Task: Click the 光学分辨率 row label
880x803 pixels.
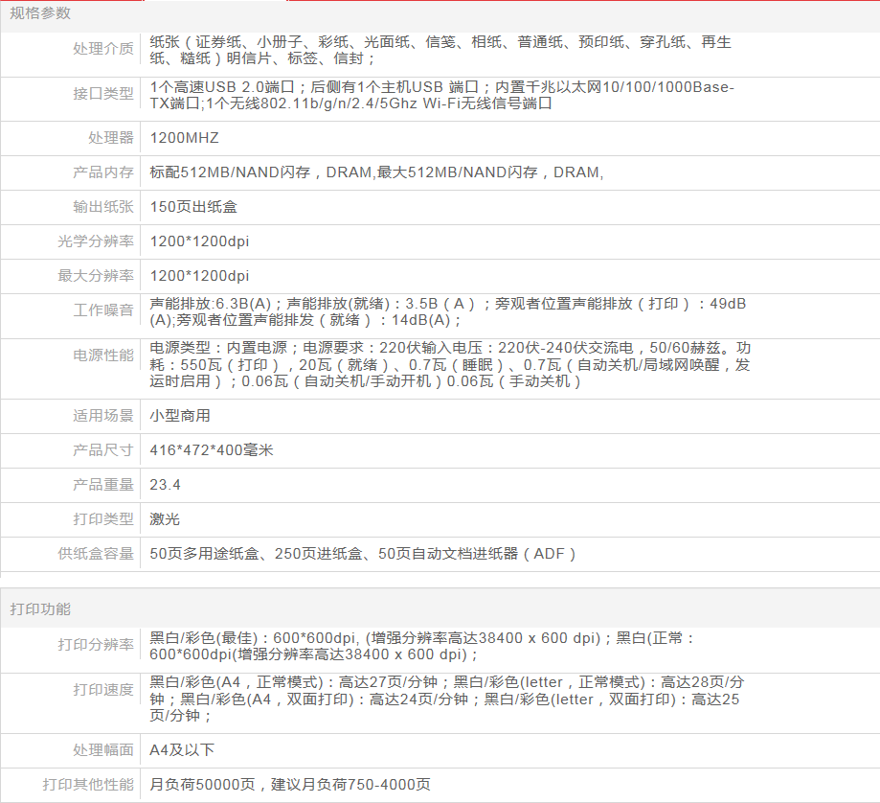Action: click(x=96, y=241)
